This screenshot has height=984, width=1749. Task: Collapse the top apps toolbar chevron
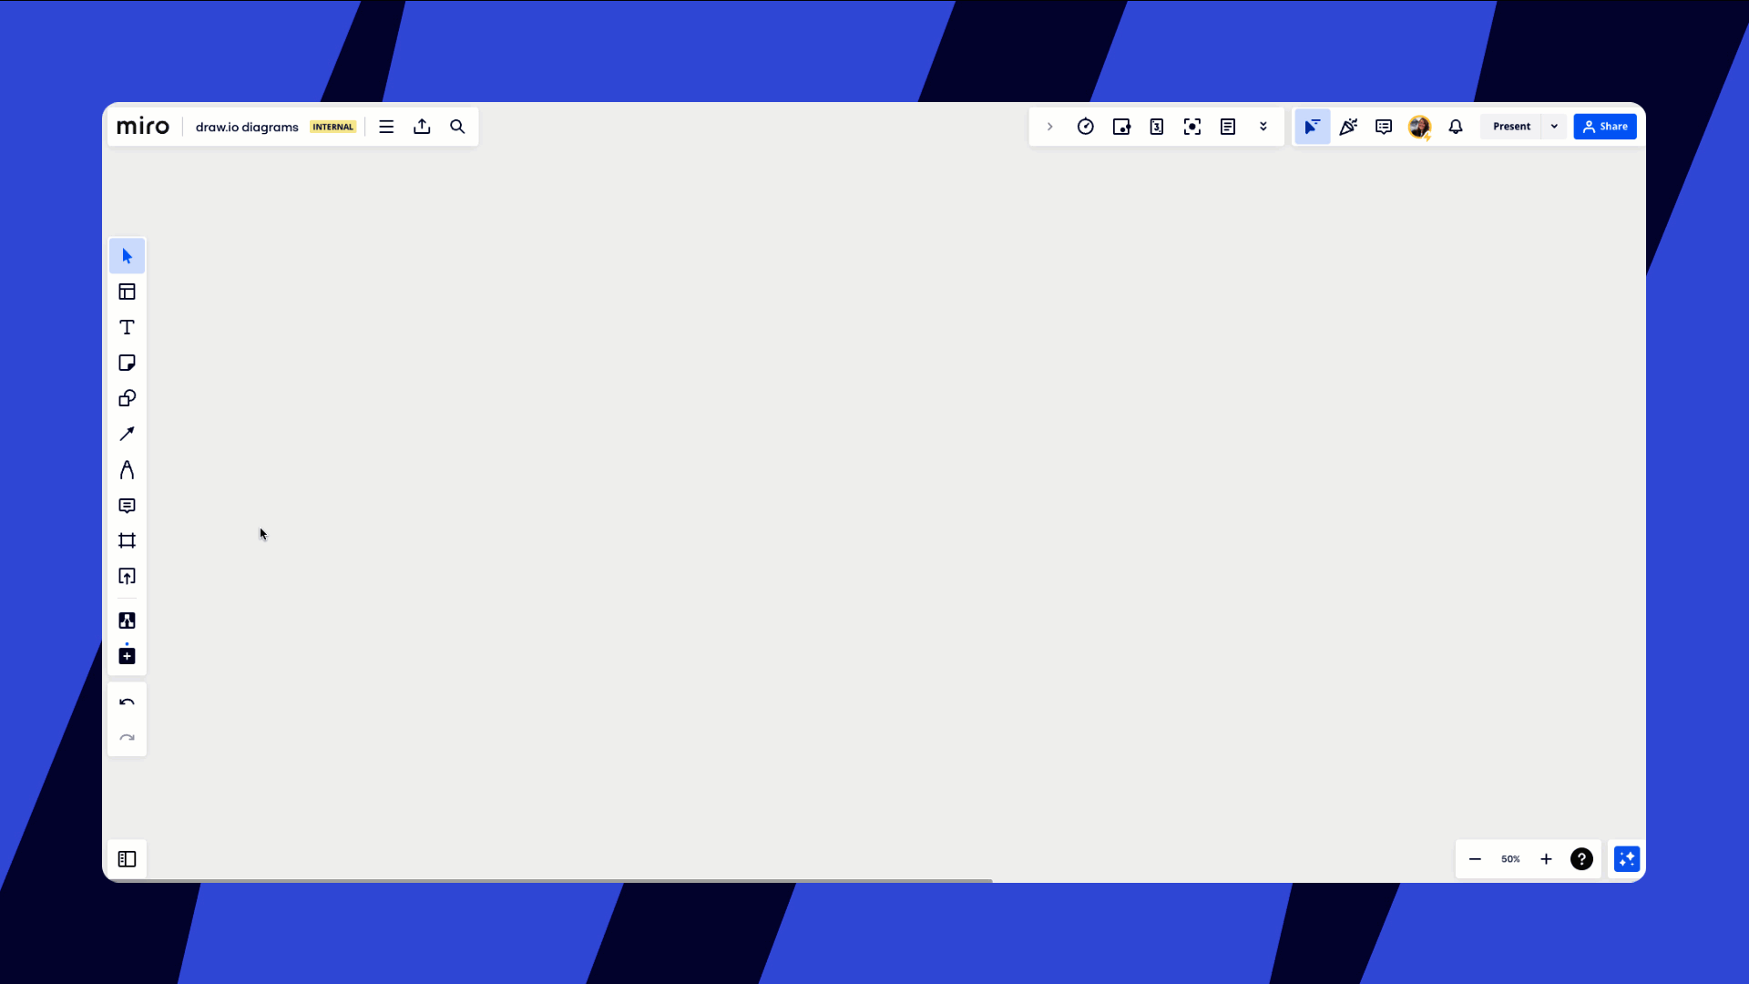1049,127
